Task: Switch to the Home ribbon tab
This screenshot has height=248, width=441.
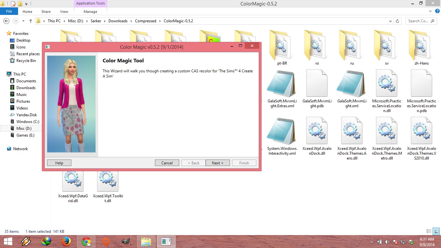Action: click(27, 12)
